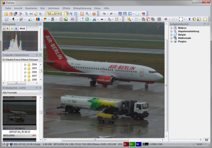212x148 pixels.
Task: Close the Computer-Verzeichnisse panel
Action: click(x=40, y=55)
